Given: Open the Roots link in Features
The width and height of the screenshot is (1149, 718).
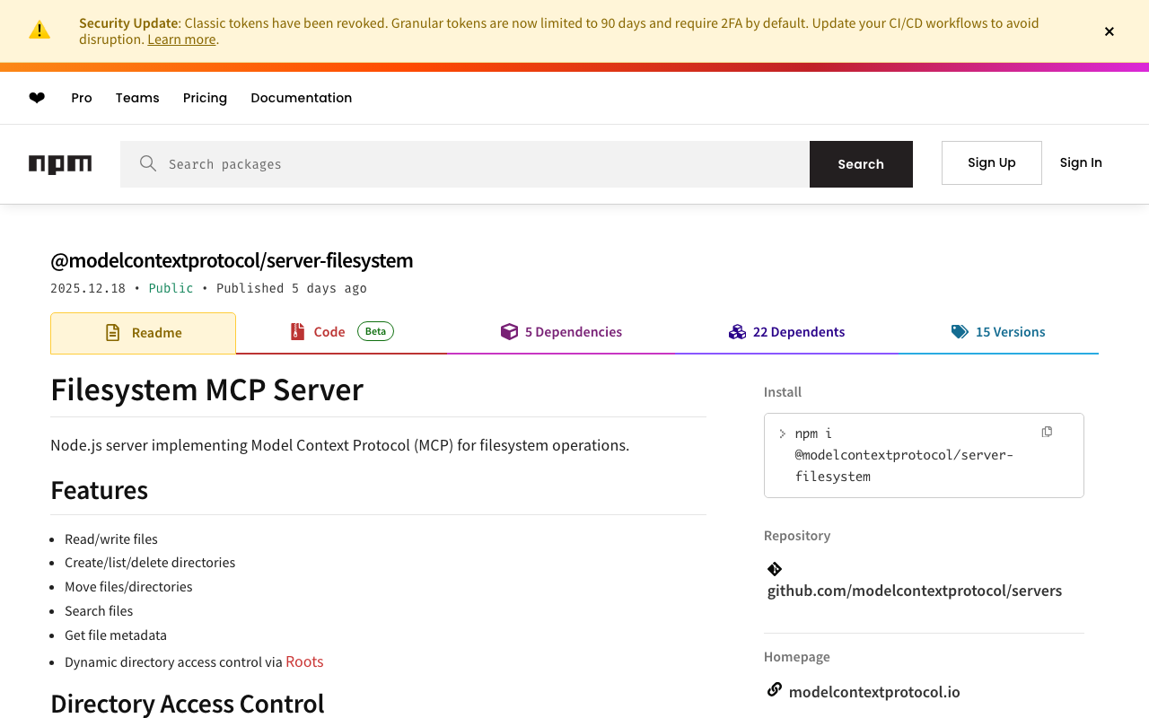Looking at the screenshot, I should pos(304,661).
